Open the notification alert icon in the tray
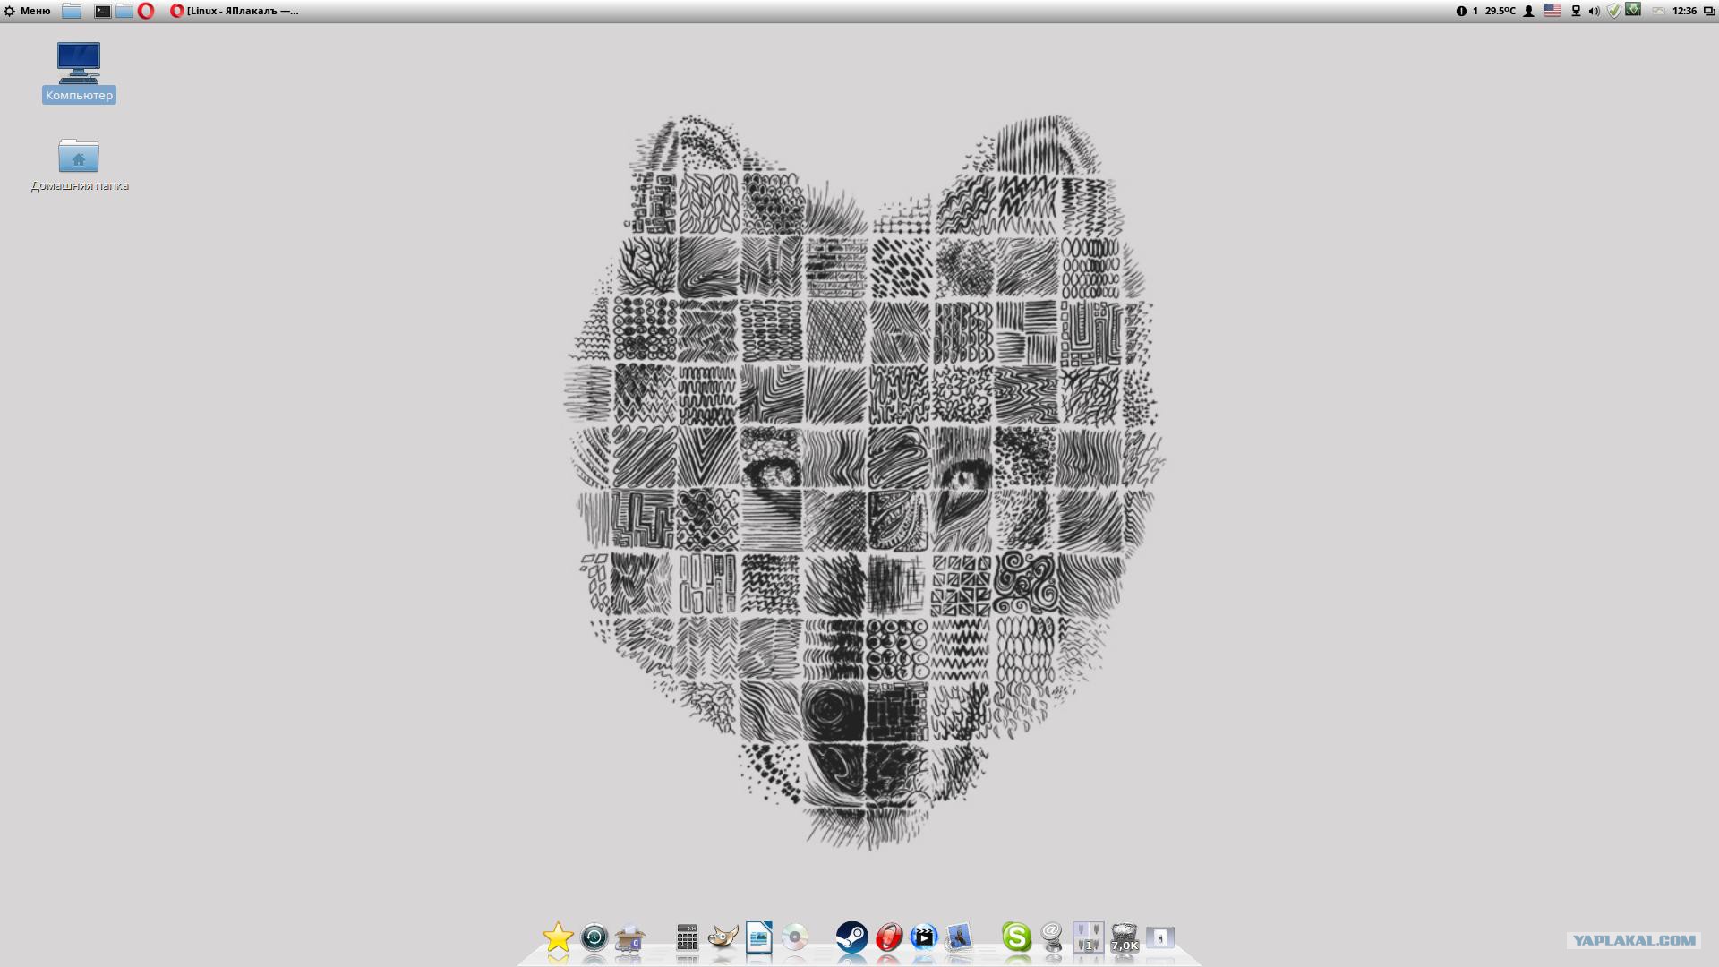Image resolution: width=1719 pixels, height=967 pixels. 1461,11
